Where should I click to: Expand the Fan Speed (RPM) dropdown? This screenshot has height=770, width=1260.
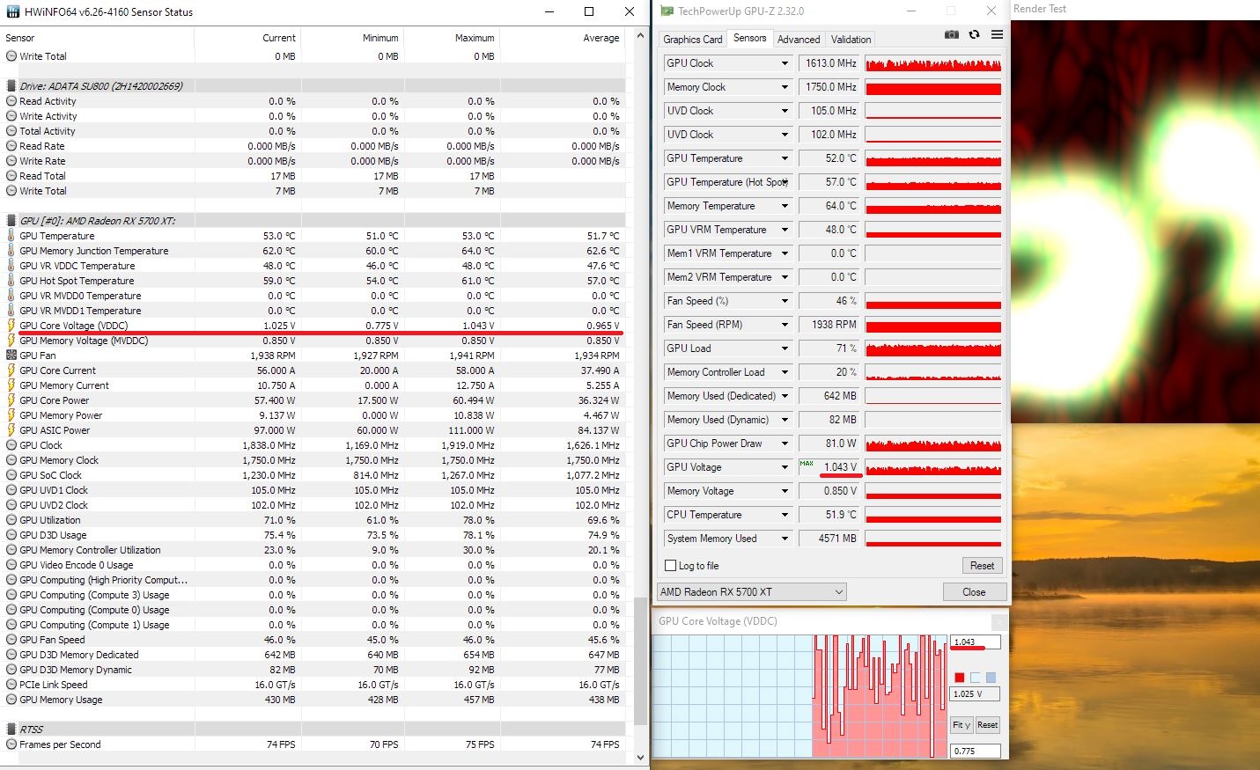(x=785, y=325)
